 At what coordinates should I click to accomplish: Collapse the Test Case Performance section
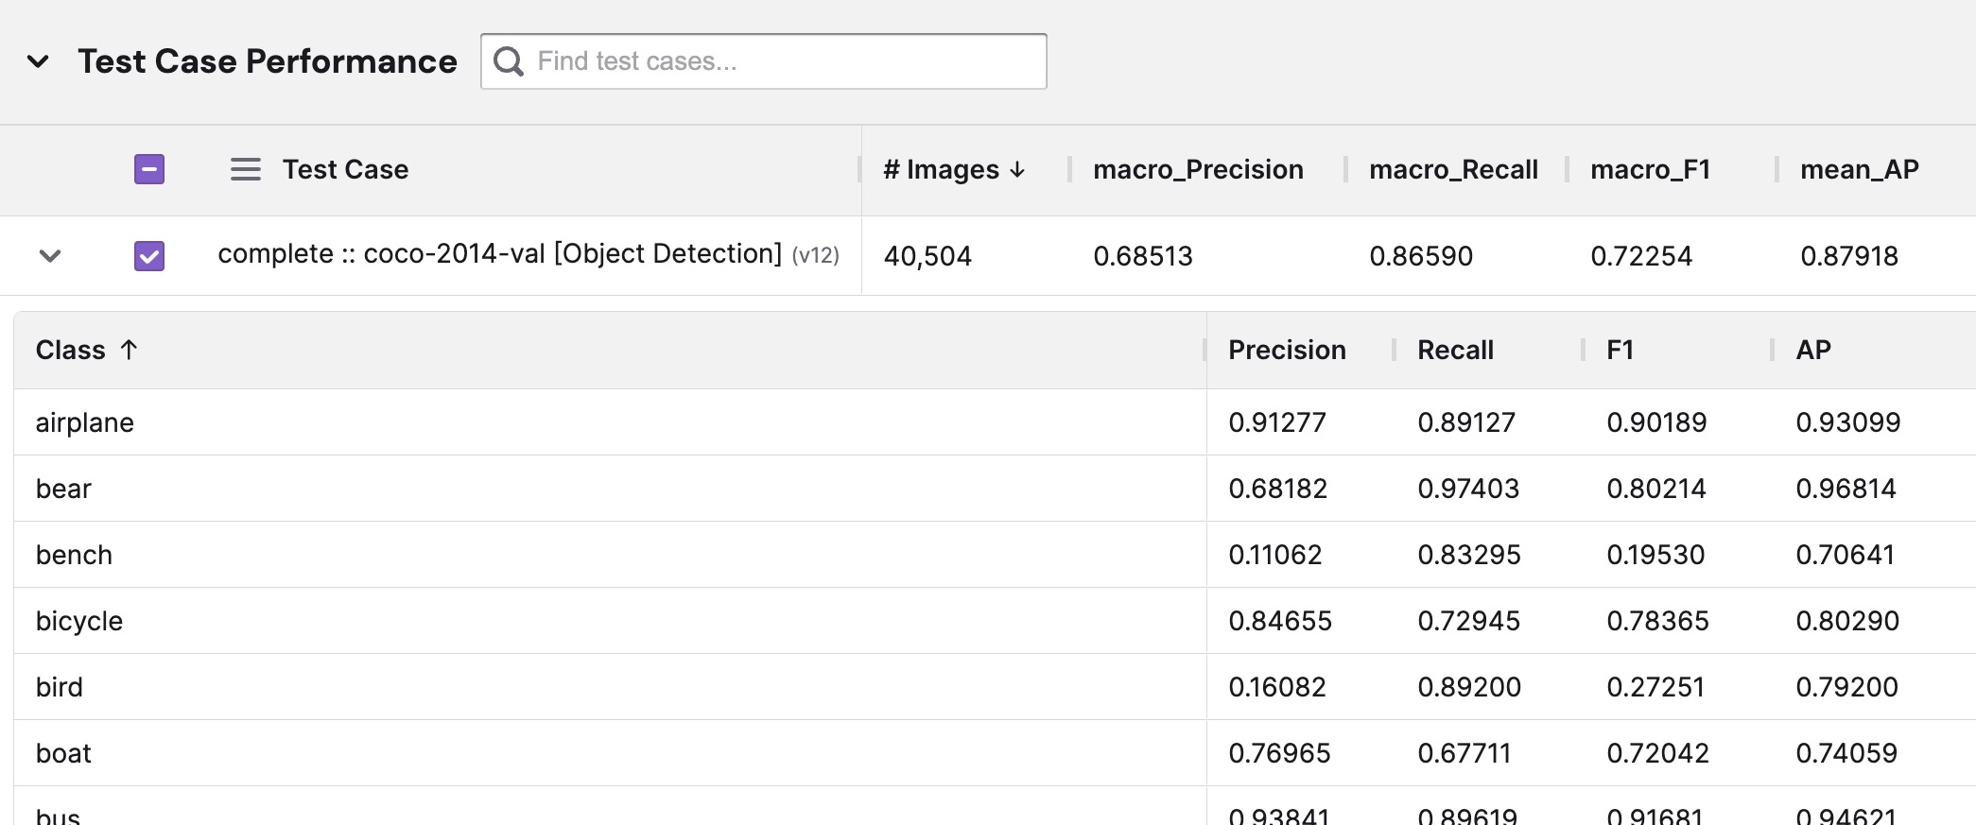(38, 62)
